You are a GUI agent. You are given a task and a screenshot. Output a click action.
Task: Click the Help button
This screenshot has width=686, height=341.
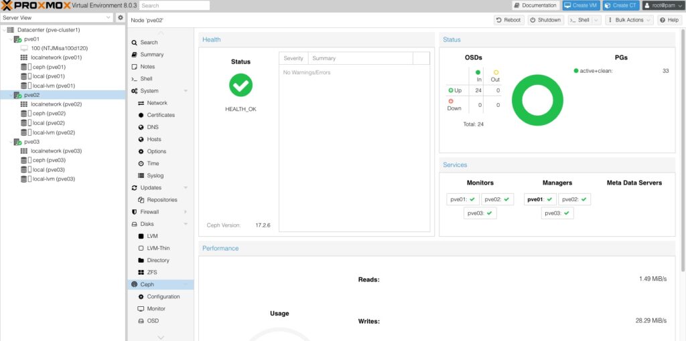click(x=669, y=20)
